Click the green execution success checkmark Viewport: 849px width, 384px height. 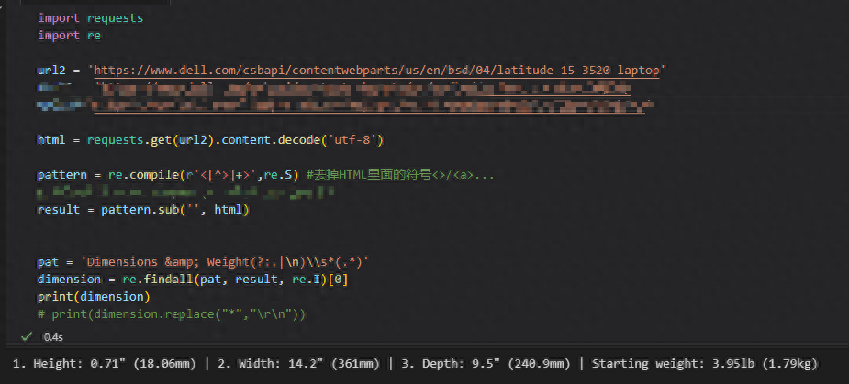pyautogui.click(x=28, y=336)
